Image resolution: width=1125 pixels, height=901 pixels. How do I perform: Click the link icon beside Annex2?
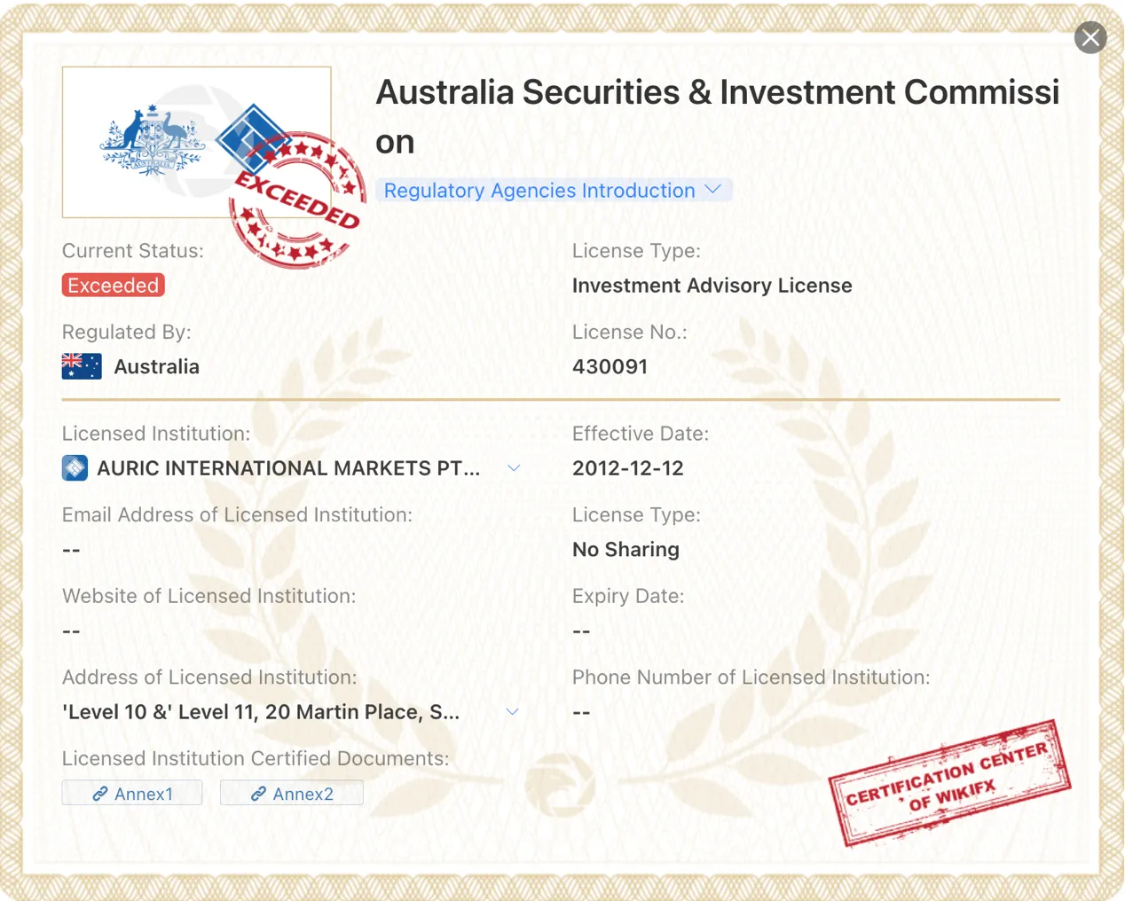click(x=258, y=794)
